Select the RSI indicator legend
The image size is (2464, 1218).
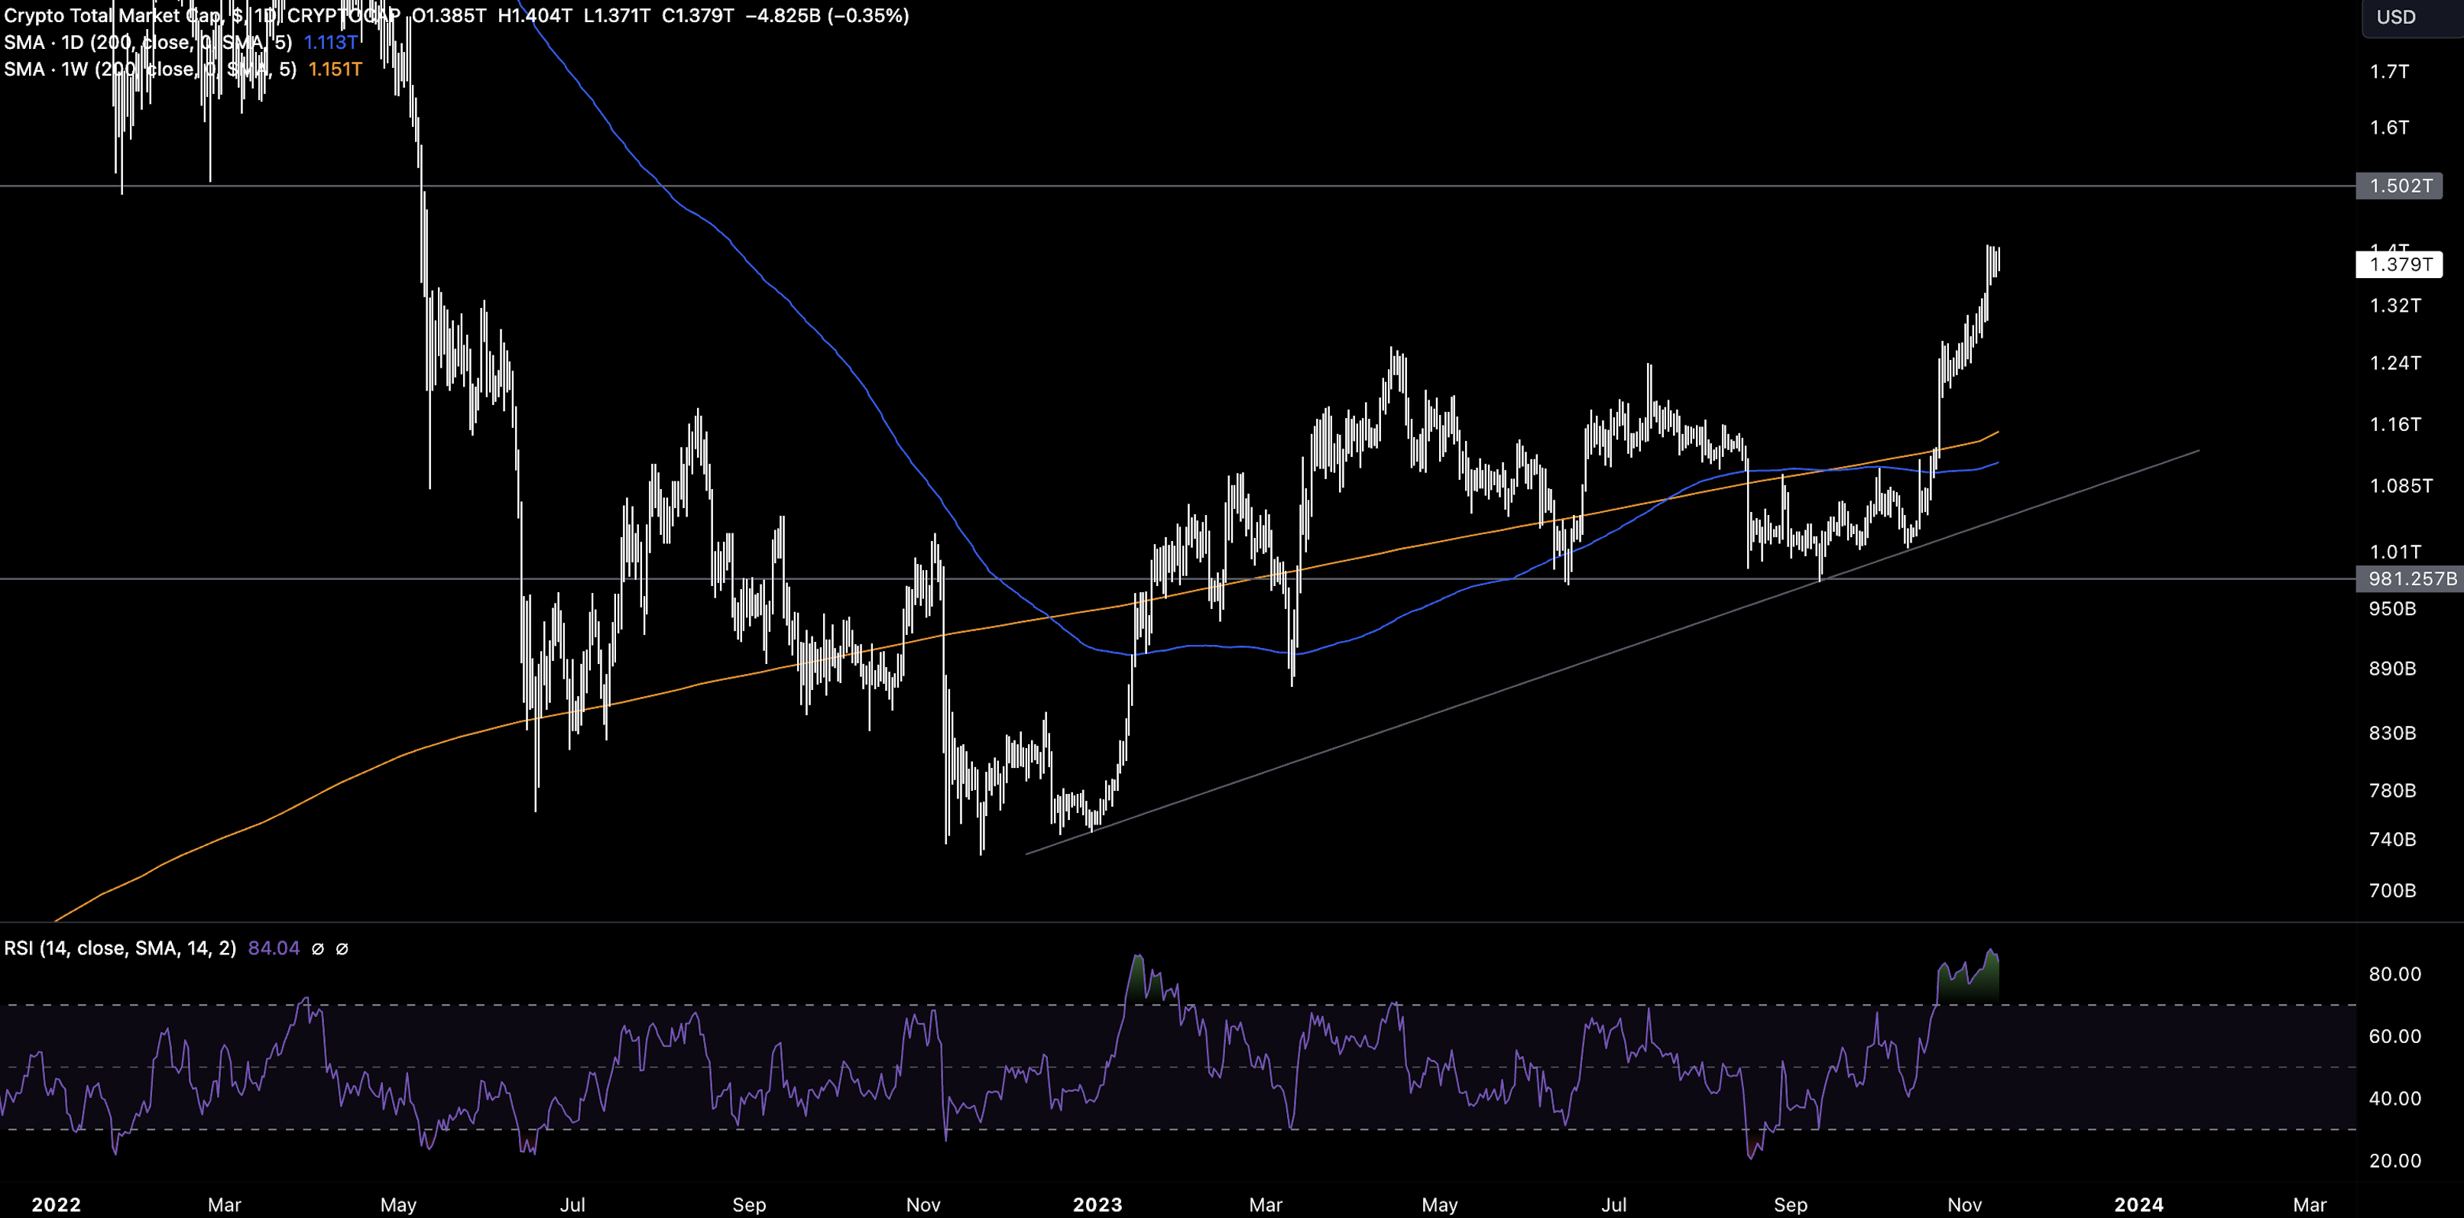coord(118,948)
